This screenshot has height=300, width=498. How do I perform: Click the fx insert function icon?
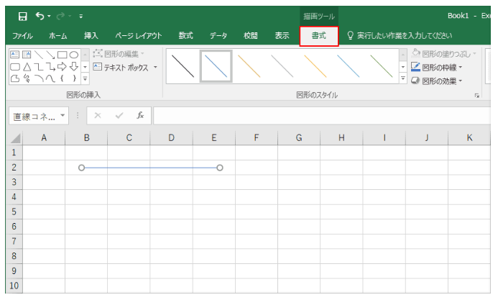[141, 115]
